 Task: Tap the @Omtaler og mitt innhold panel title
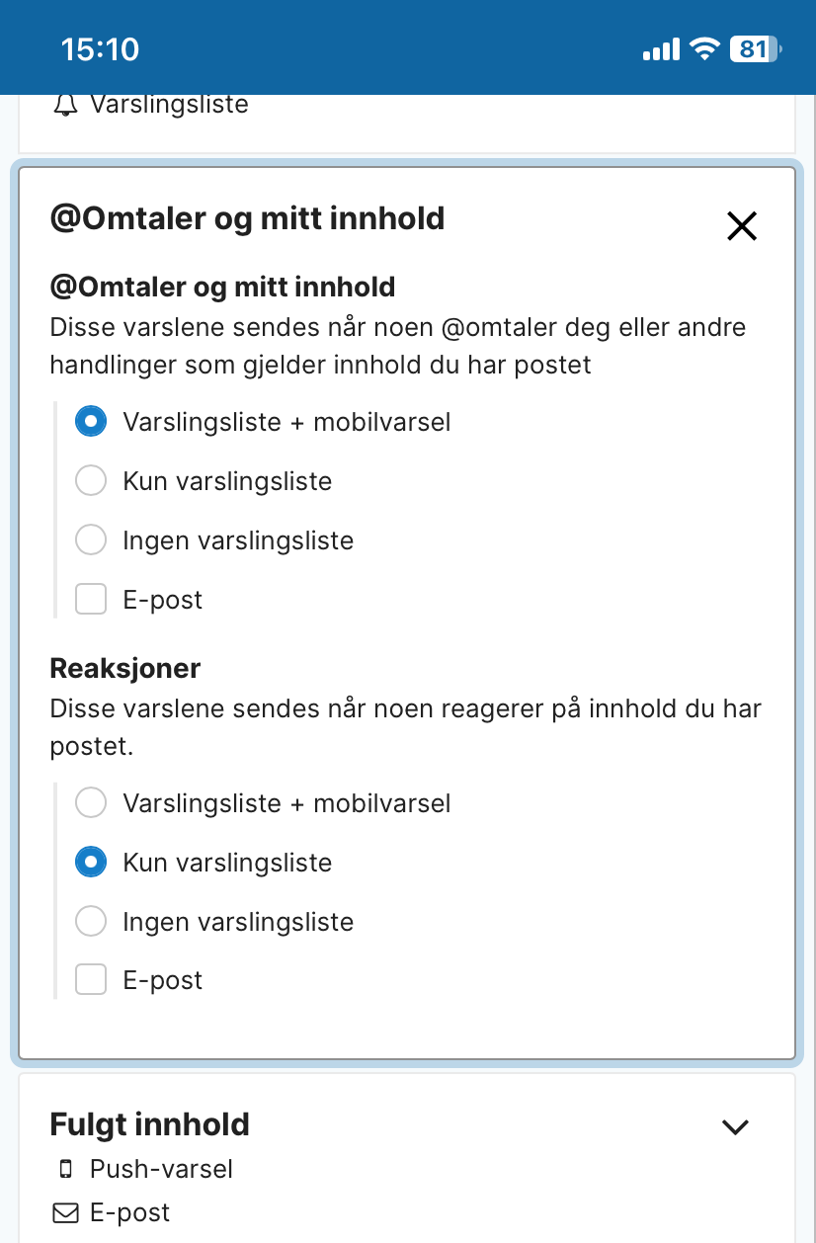tap(247, 217)
